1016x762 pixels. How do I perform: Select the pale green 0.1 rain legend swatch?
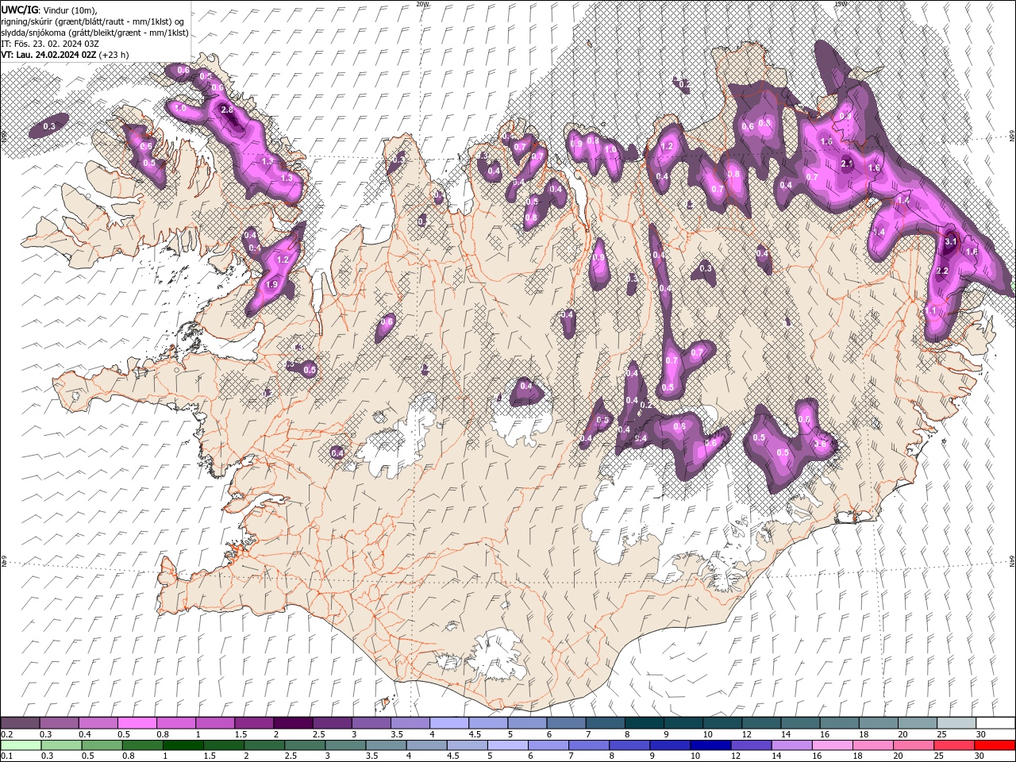[21, 745]
